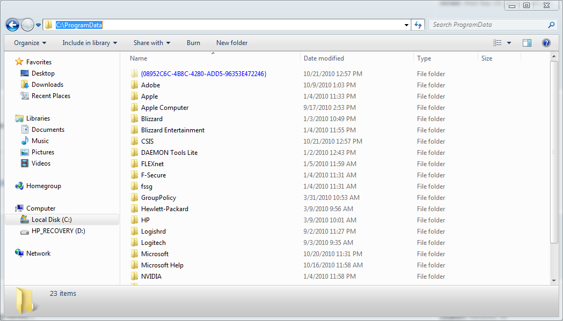563x321 pixels.
Task: Select the Music library
Action: [x=40, y=141]
